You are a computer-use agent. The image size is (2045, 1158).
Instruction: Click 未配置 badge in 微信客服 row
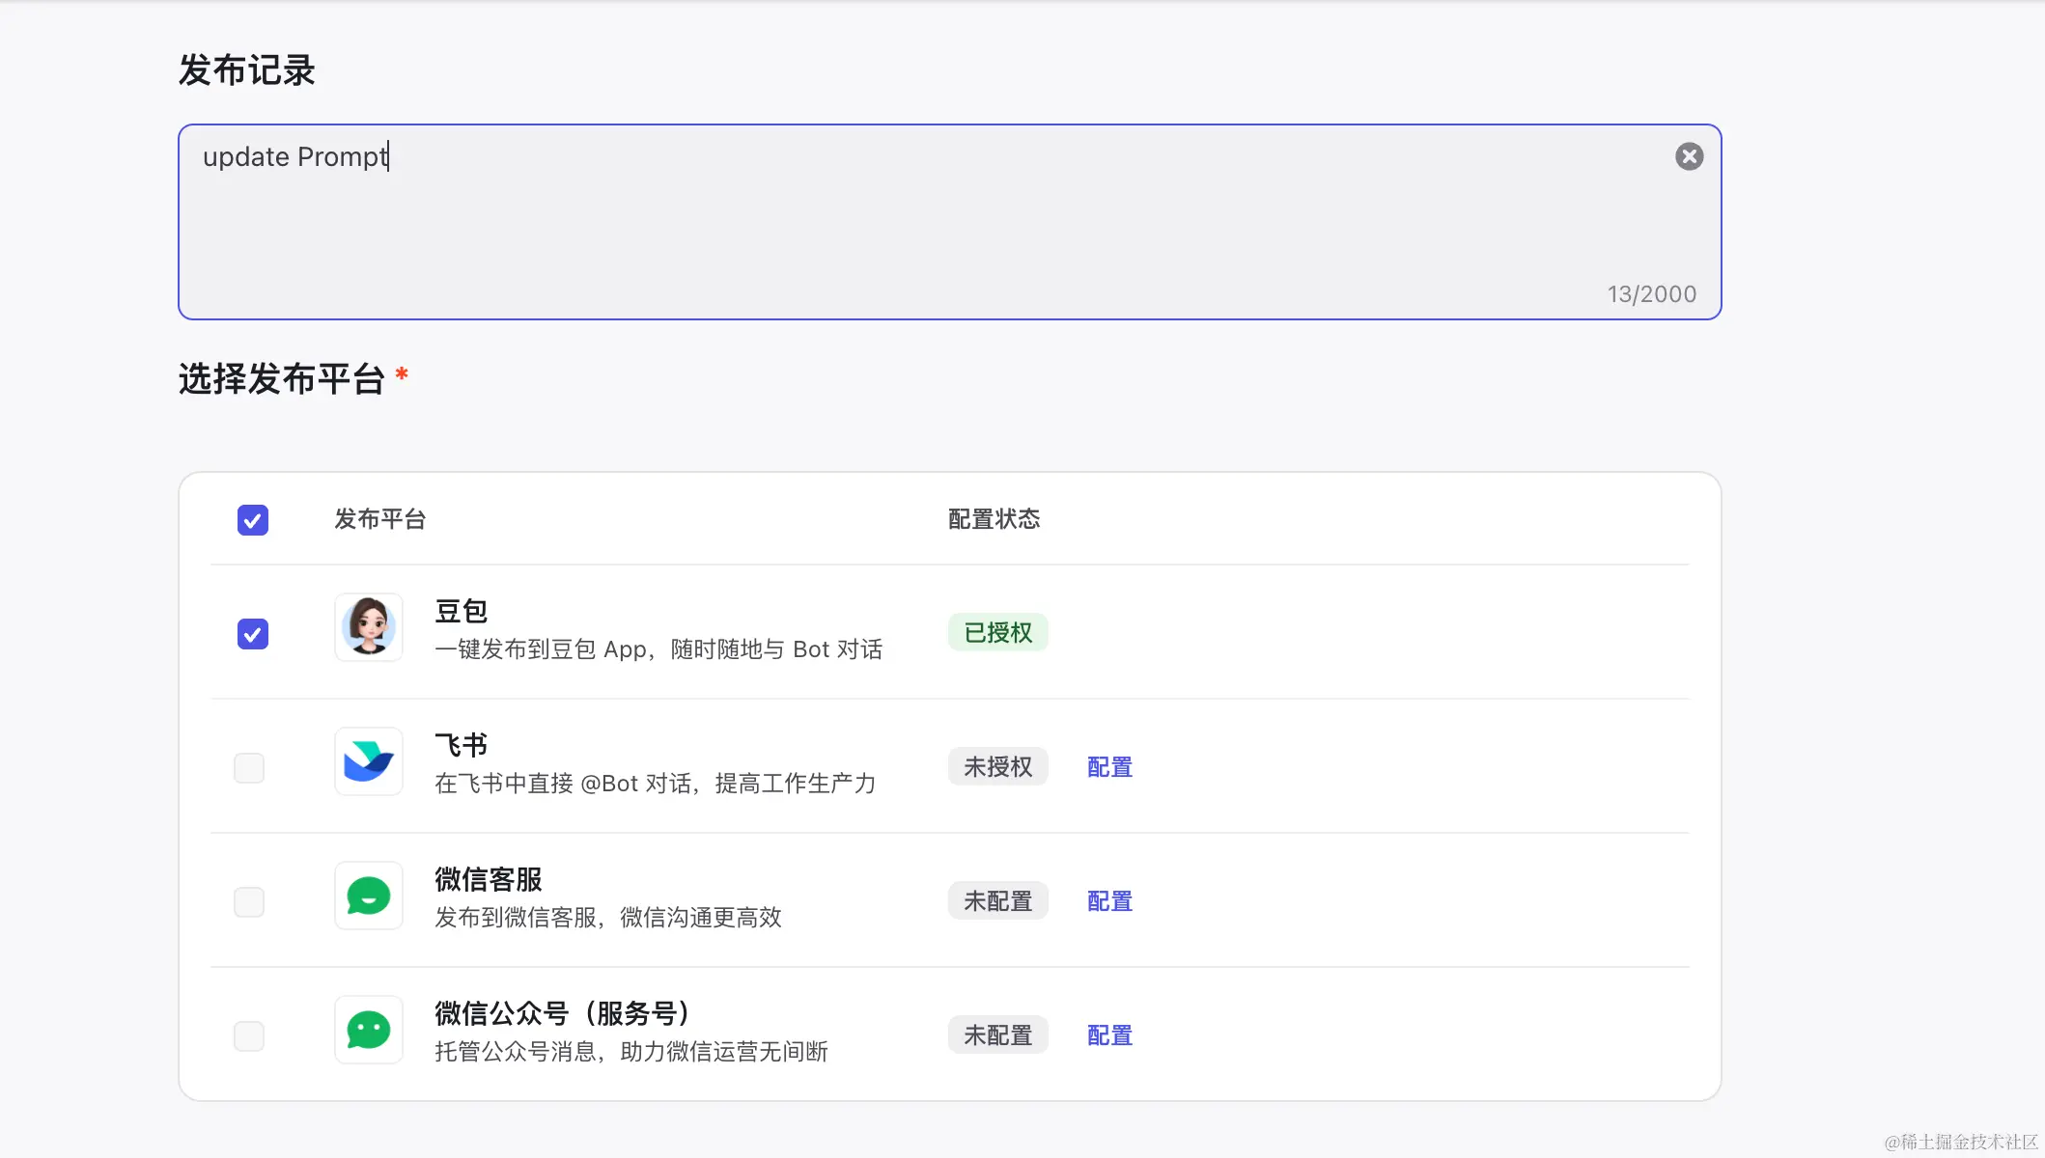(997, 901)
